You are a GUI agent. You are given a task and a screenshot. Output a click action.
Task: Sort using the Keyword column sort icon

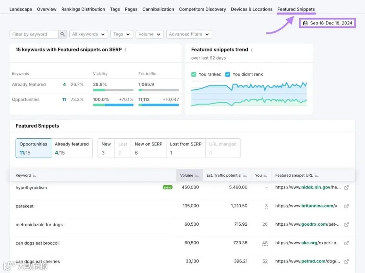pyautogui.click(x=34, y=175)
